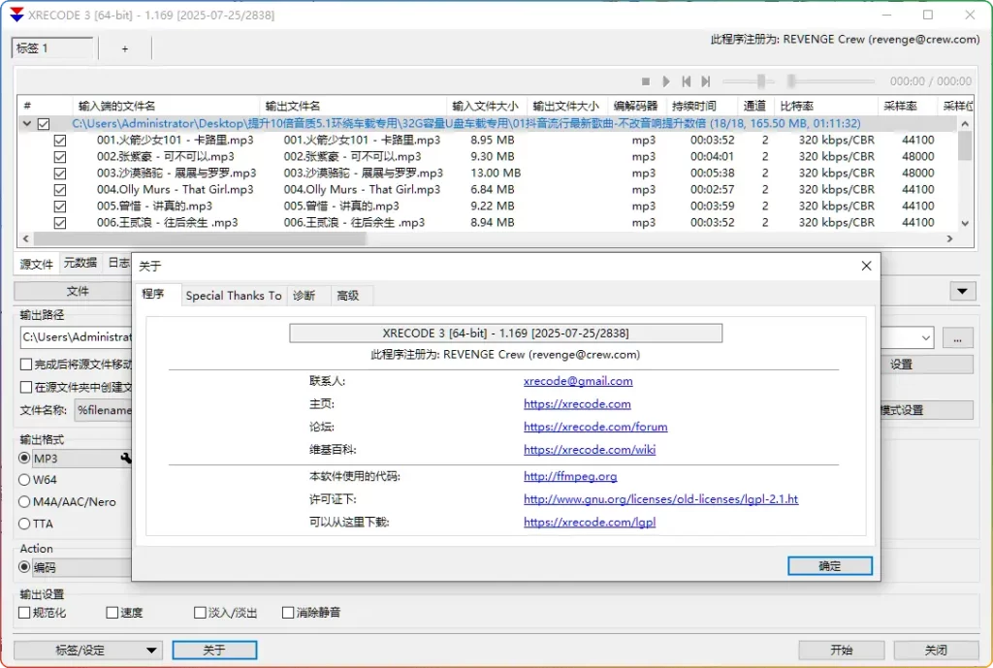Open MP3 settings wrench icon
This screenshot has height=668, width=993.
coord(125,458)
